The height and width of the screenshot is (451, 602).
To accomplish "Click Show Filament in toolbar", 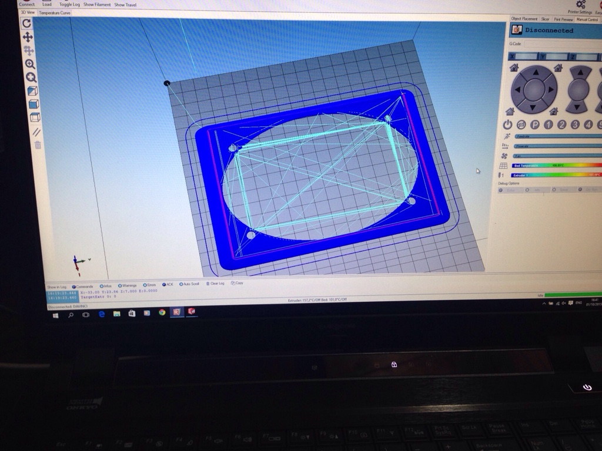I will click(x=97, y=5).
